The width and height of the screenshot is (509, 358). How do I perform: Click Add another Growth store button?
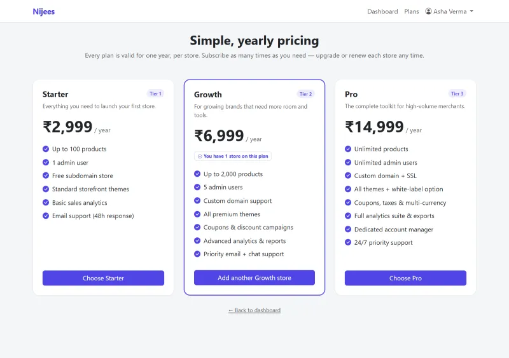click(254, 278)
